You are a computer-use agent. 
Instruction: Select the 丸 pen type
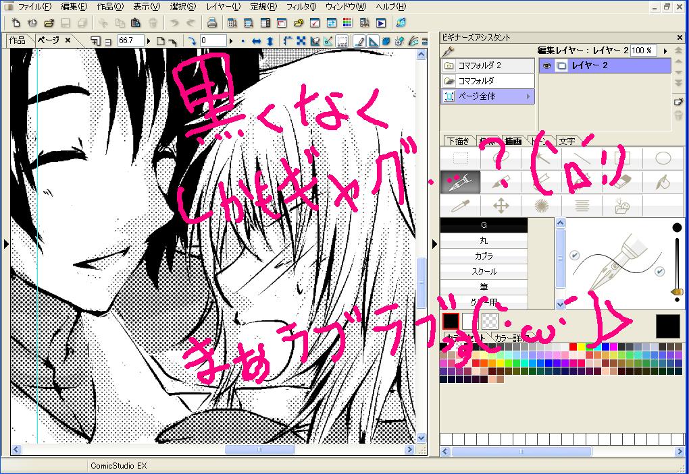tap(484, 240)
